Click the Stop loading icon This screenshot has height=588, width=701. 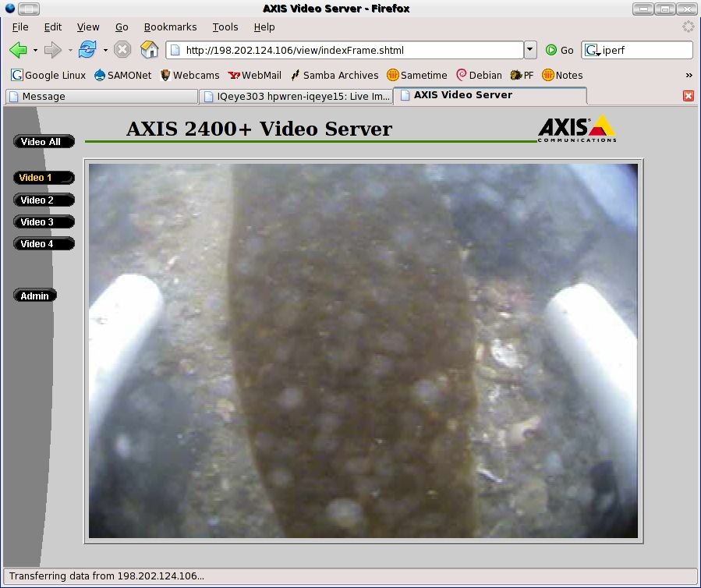click(122, 49)
